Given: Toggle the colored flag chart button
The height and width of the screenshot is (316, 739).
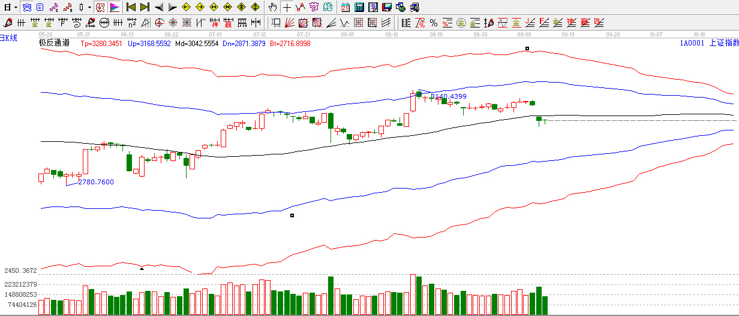Looking at the screenshot, I should pyautogui.click(x=114, y=8).
